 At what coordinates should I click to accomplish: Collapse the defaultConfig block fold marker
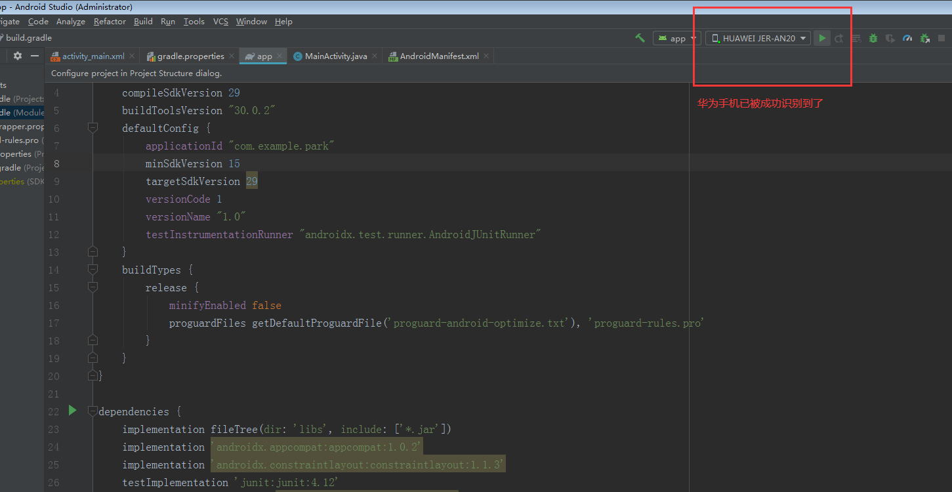pyautogui.click(x=93, y=128)
